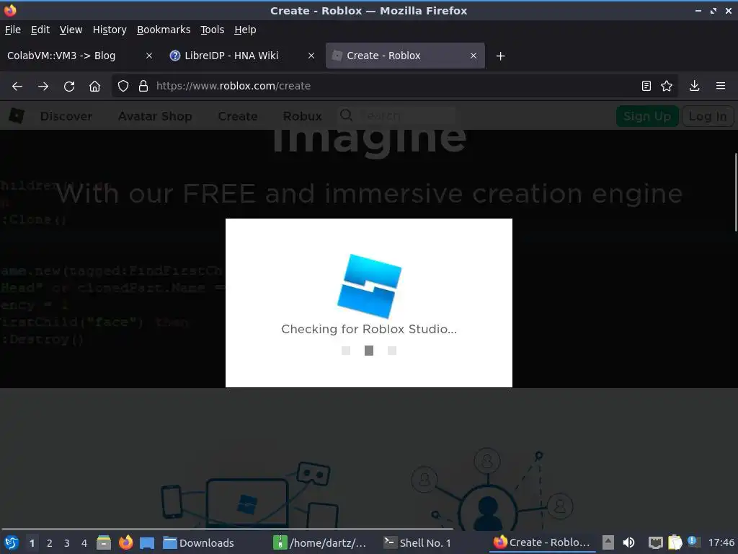This screenshot has height=554, width=738.
Task: Click the blue show desktop taskbar icon
Action: [x=147, y=542]
